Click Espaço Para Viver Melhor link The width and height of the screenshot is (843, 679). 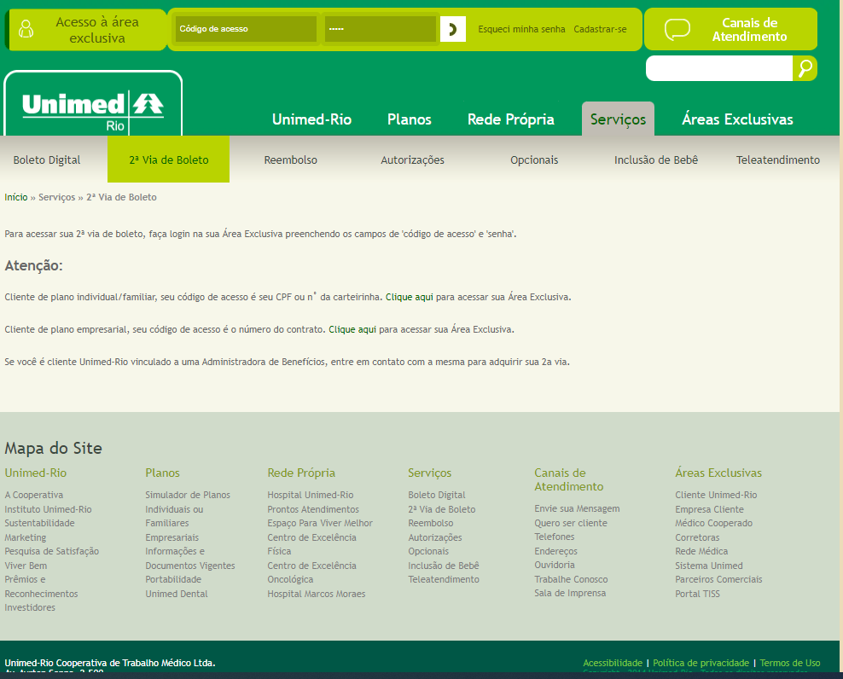point(320,523)
